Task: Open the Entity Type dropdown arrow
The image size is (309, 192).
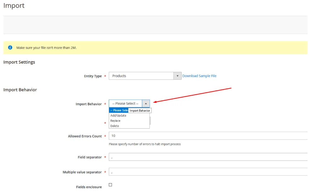Action: pos(177,76)
